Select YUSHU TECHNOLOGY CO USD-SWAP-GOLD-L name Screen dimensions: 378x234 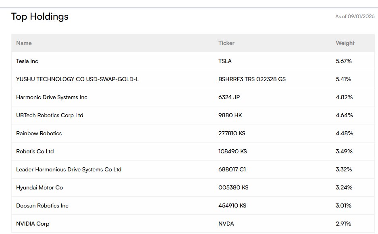(x=77, y=79)
